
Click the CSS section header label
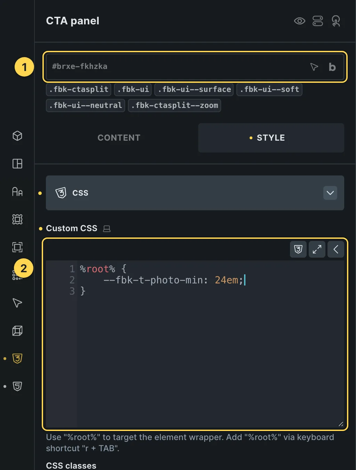pos(80,193)
